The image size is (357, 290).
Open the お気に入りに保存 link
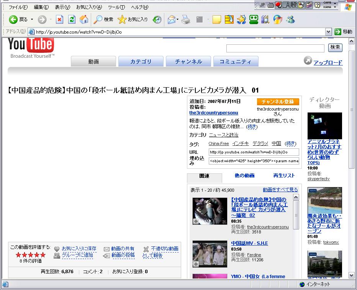(79, 249)
